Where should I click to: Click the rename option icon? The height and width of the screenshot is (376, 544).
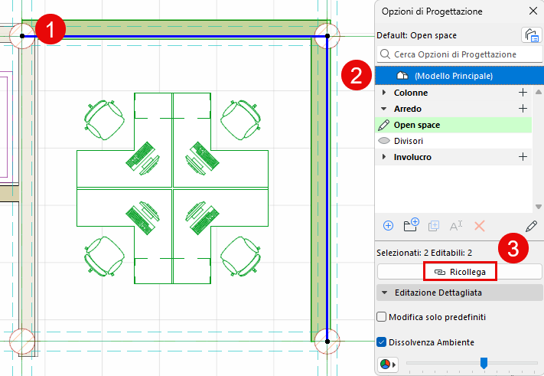pyautogui.click(x=456, y=226)
